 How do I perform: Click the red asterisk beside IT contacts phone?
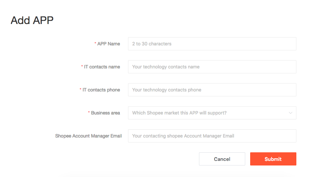click(81, 89)
